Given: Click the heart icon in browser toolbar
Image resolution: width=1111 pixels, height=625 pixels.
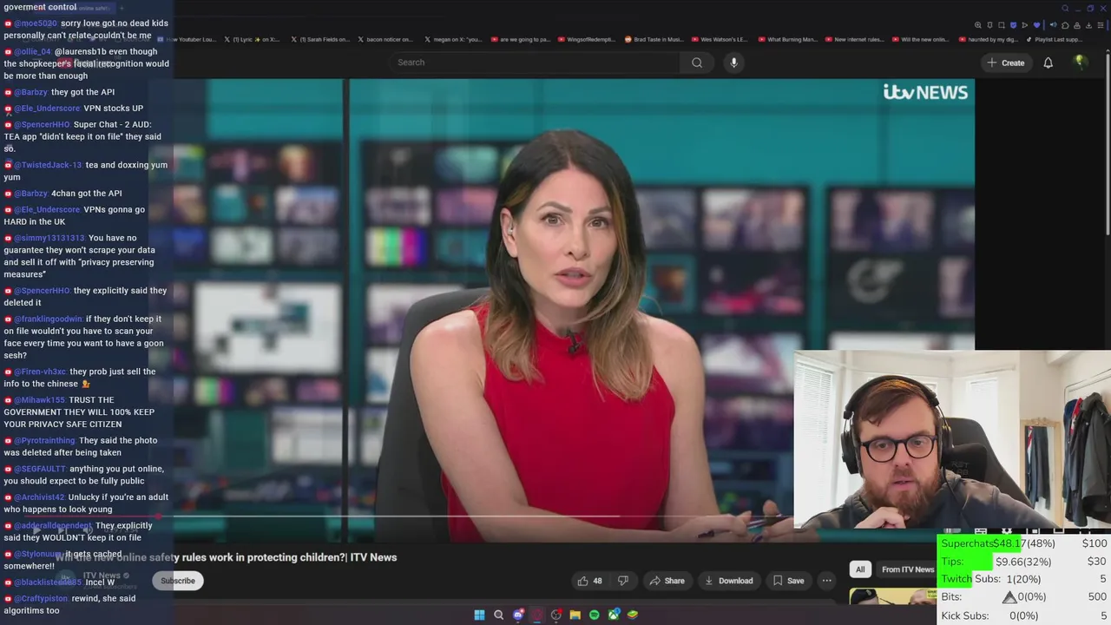Looking at the screenshot, I should pos(1036,25).
